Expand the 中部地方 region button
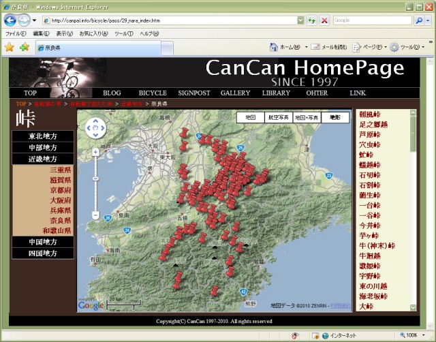436x342 pixels. click(43, 148)
